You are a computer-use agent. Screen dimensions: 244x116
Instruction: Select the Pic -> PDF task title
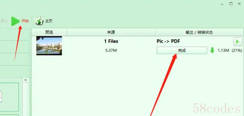[168, 41]
